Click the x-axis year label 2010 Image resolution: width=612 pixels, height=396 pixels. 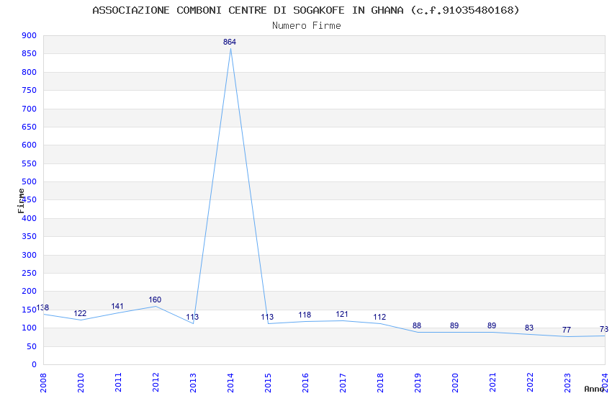(81, 382)
